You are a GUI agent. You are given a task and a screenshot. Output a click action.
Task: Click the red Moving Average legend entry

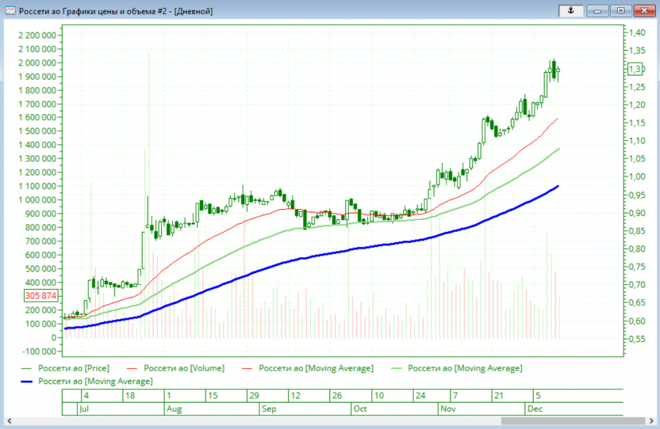(314, 368)
